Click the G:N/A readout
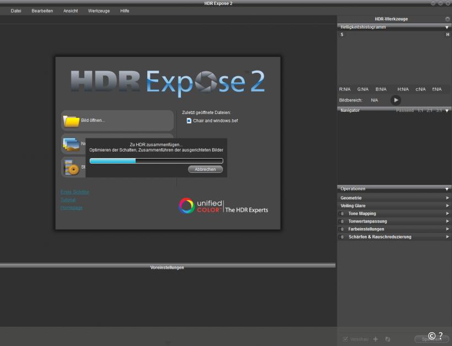The image size is (452, 346). click(x=363, y=89)
